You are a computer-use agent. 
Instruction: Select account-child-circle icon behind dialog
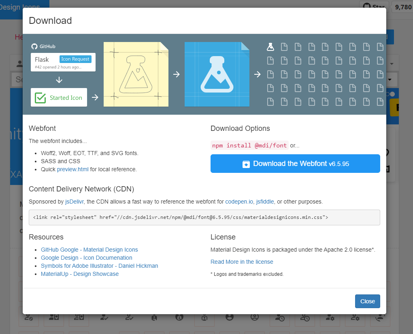tap(179, 317)
